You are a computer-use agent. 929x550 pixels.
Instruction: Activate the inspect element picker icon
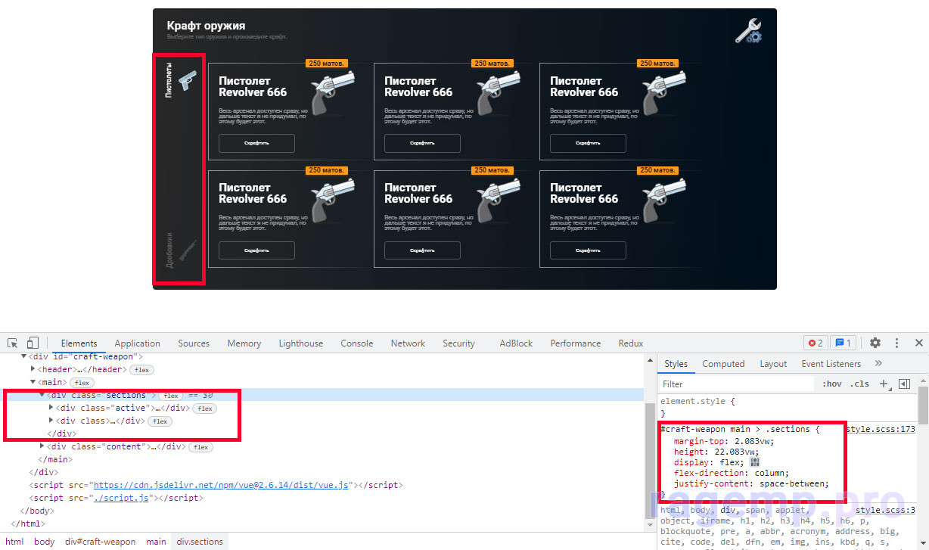point(13,343)
